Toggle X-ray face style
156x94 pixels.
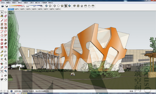coord(46,6)
